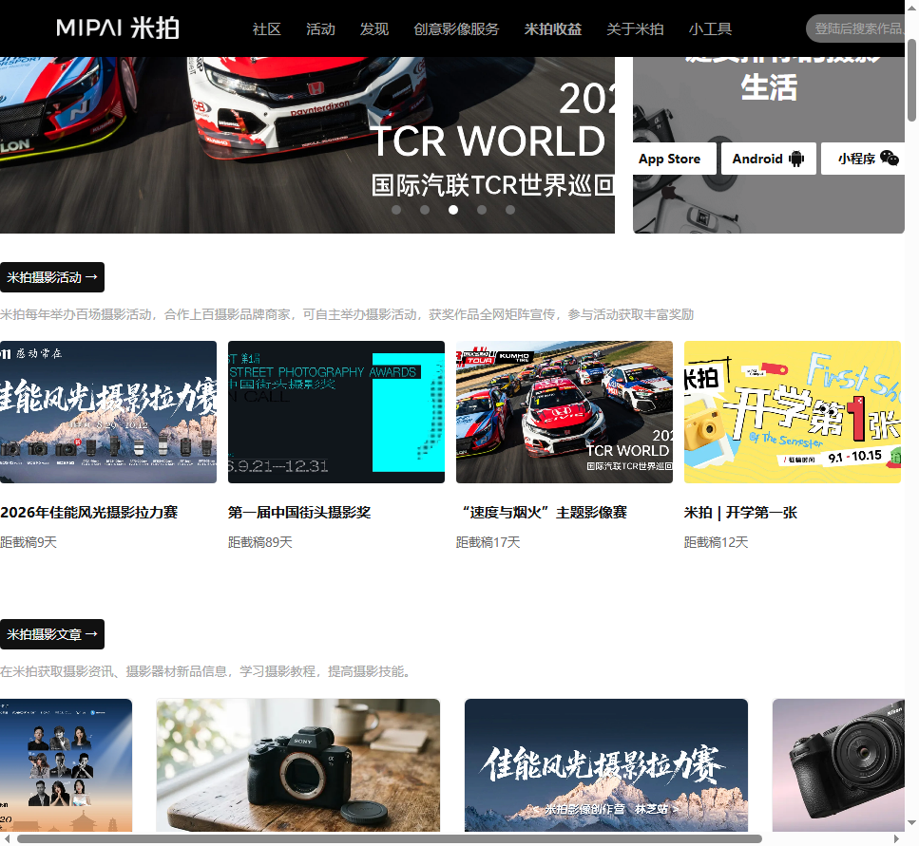Select the fifth carousel dot
Image resolution: width=919 pixels, height=846 pixels.
(x=510, y=210)
